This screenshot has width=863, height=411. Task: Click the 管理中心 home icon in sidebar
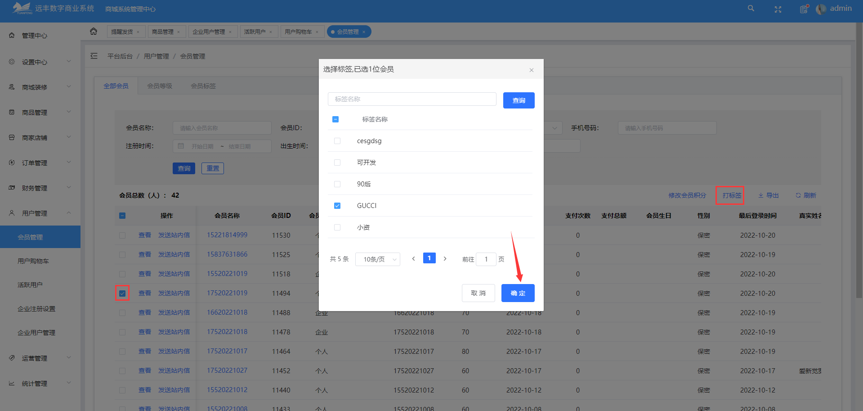click(12, 35)
